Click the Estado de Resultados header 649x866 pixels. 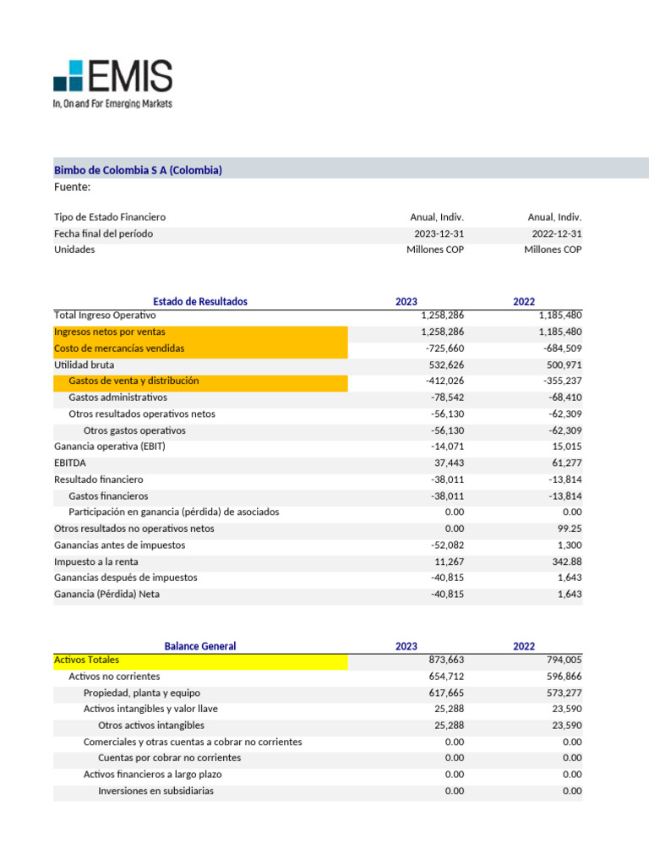200,302
